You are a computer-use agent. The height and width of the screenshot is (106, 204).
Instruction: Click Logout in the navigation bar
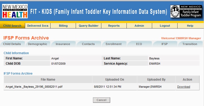tap(165, 26)
